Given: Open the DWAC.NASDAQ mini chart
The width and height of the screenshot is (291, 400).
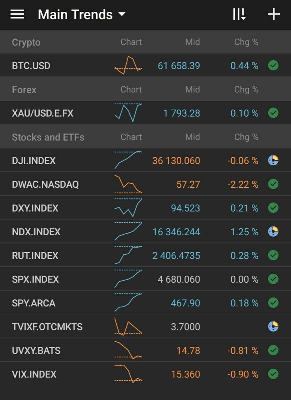Looking at the screenshot, I should (x=128, y=184).
